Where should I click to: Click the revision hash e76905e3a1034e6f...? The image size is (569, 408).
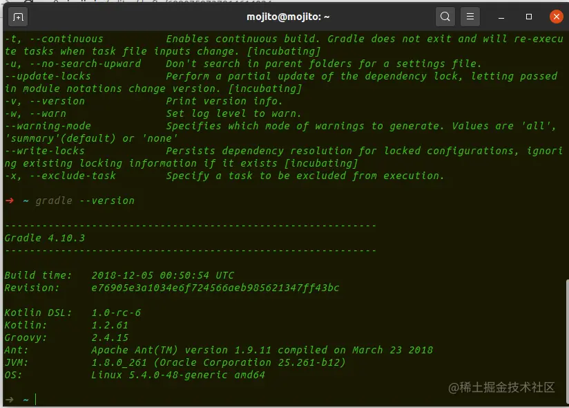215,288
